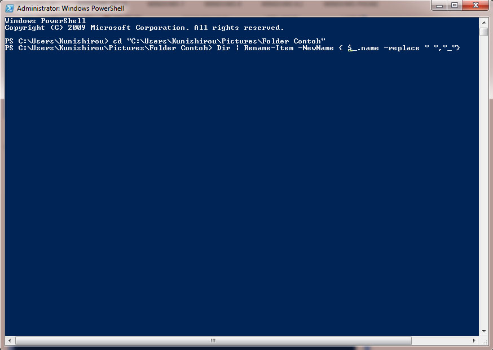
Task: Maximize the PowerShell window
Action: tap(454, 6)
